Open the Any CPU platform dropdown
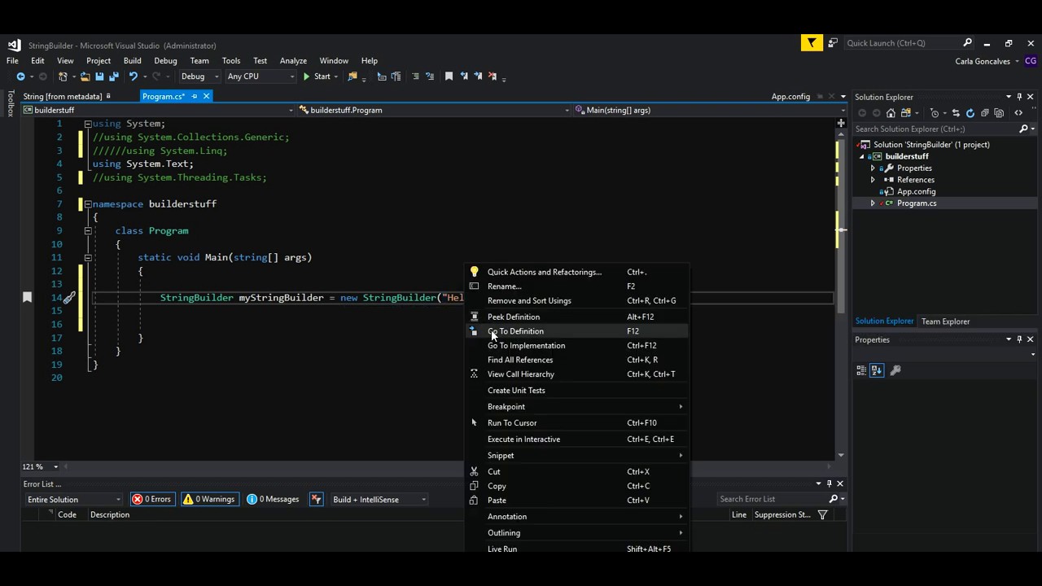The width and height of the screenshot is (1042, 586). [x=260, y=77]
